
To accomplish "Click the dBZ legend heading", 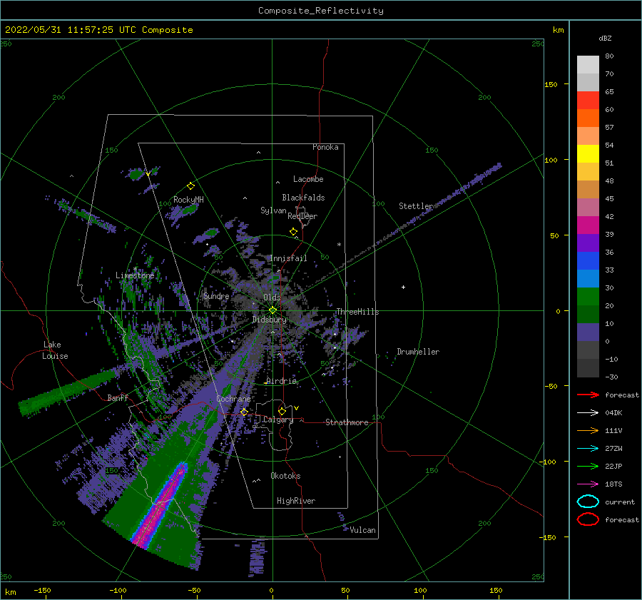I will point(605,38).
